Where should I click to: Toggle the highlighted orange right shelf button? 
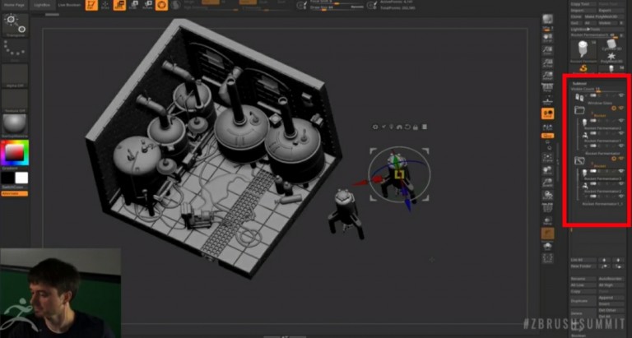[x=547, y=113]
